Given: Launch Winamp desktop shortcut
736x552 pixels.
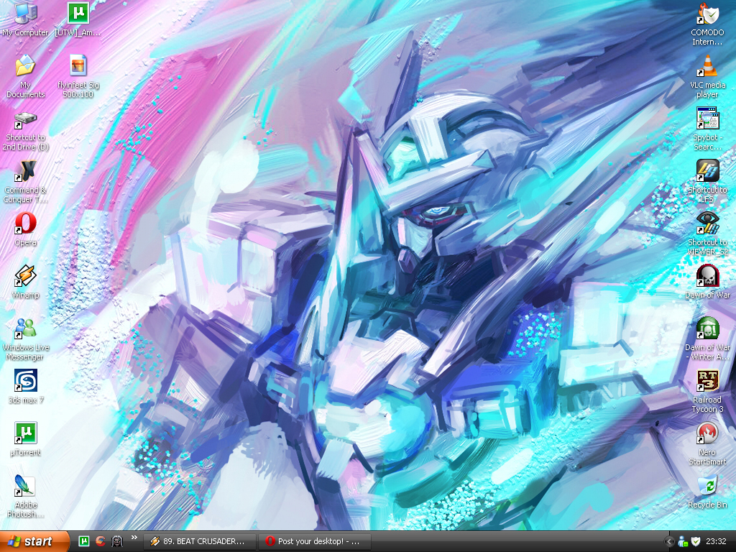Looking at the screenshot, I should coord(25,282).
